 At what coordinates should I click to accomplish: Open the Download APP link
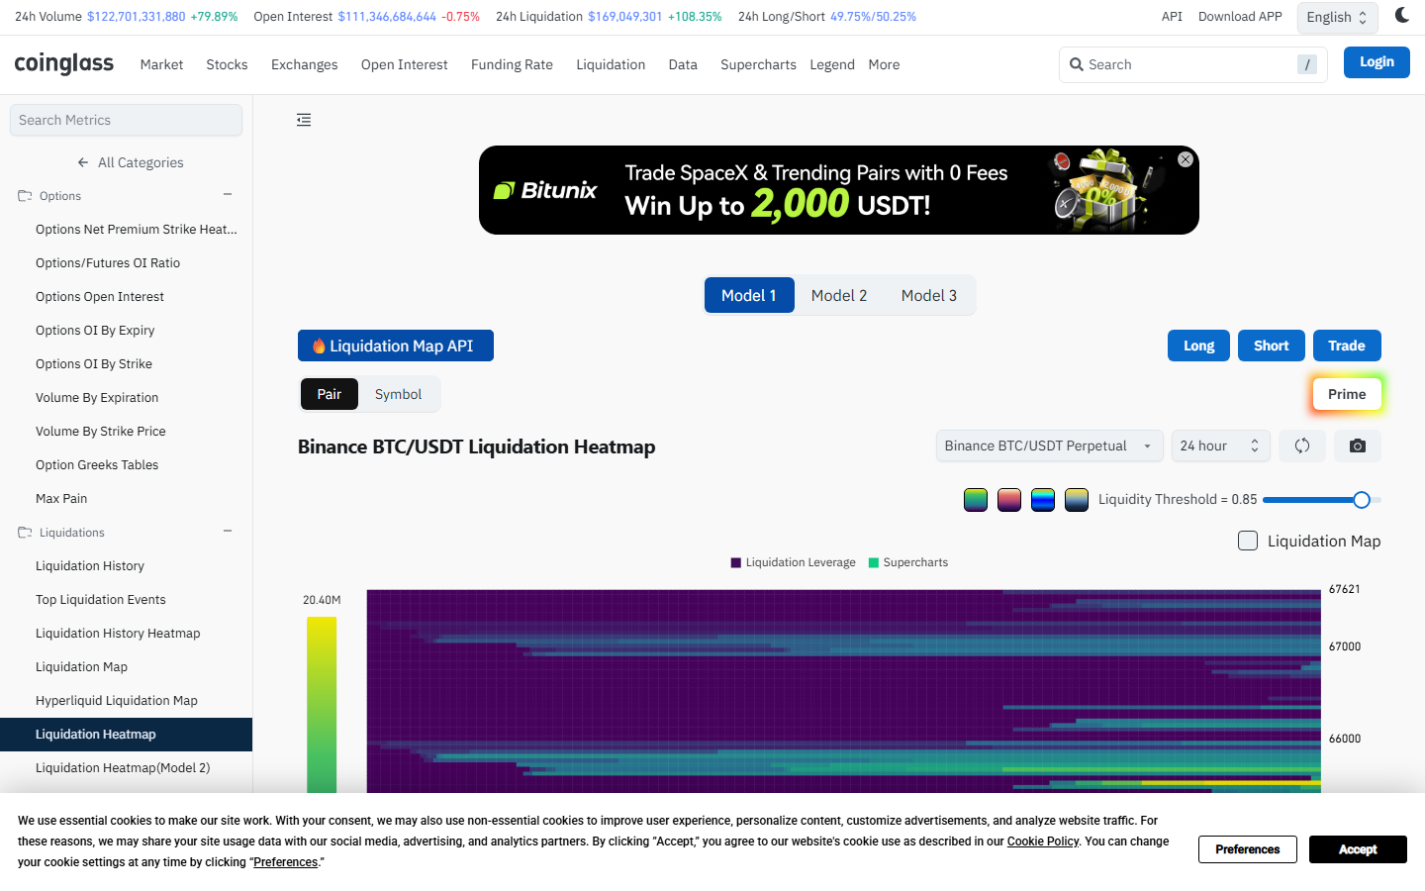[x=1240, y=17]
